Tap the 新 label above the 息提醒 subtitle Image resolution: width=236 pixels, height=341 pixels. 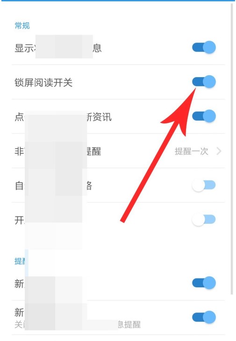[20, 313]
